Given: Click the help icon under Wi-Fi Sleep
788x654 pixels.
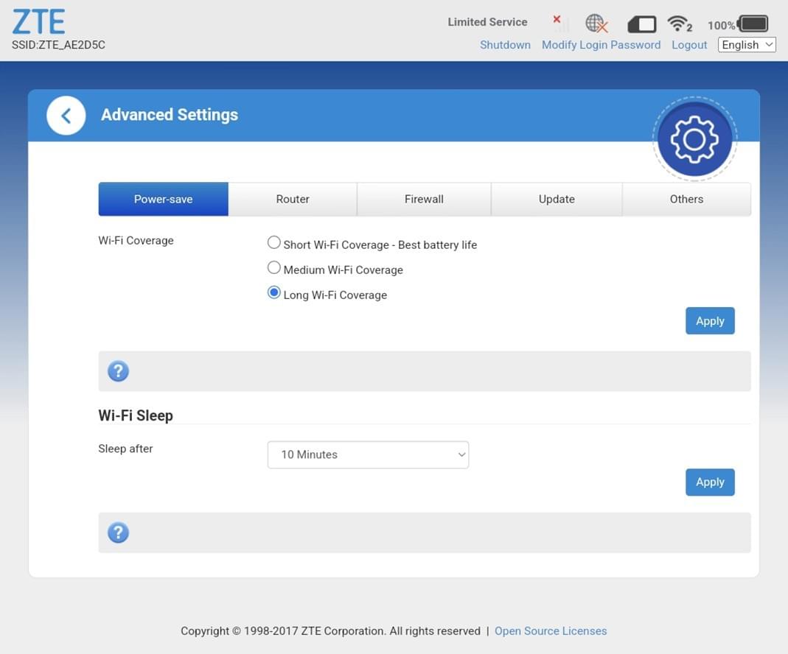Looking at the screenshot, I should point(118,532).
